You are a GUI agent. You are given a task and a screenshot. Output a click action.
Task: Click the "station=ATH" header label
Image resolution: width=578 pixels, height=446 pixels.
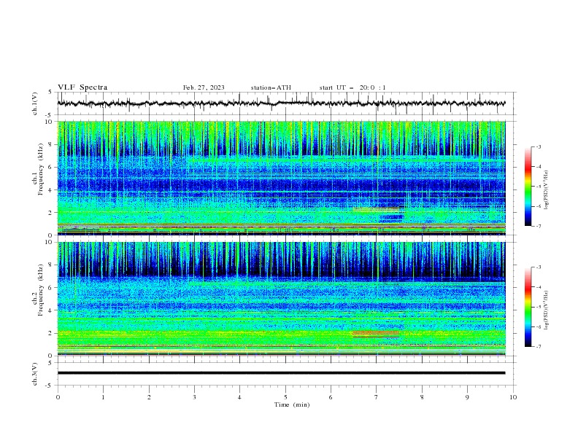pyautogui.click(x=271, y=87)
